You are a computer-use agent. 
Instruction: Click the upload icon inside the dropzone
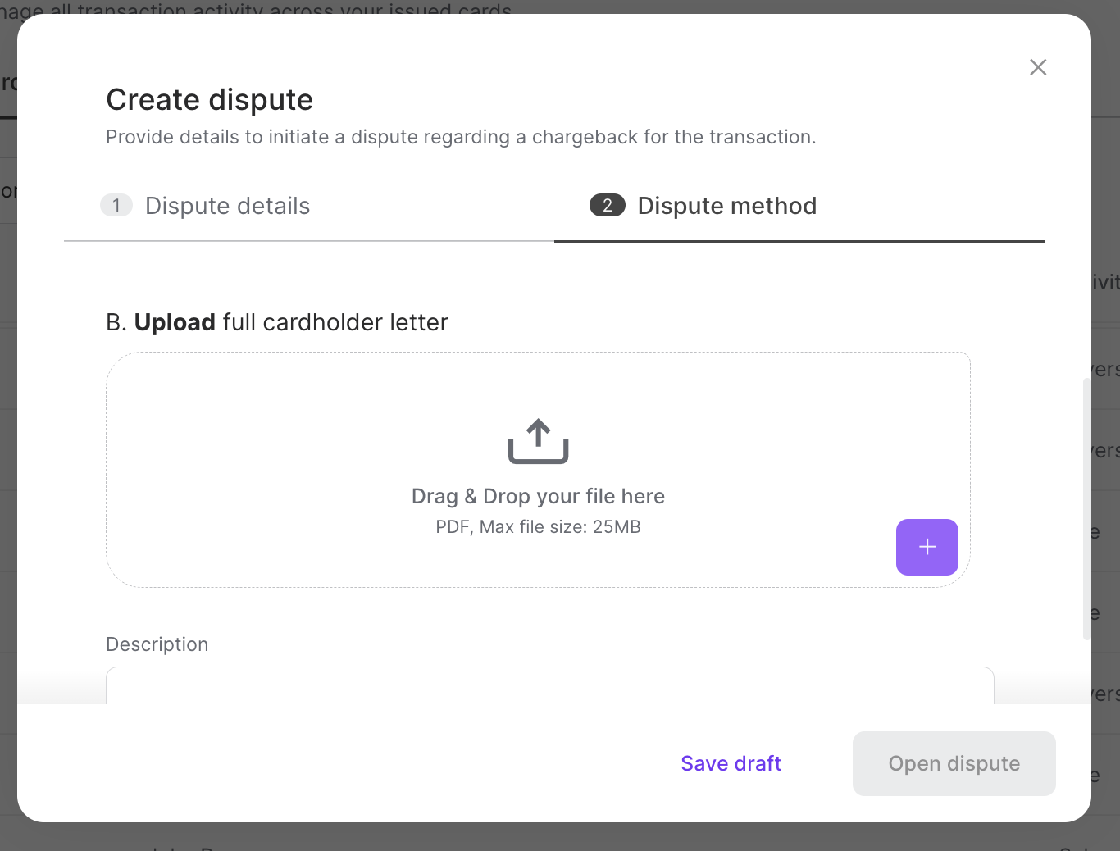pyautogui.click(x=538, y=439)
